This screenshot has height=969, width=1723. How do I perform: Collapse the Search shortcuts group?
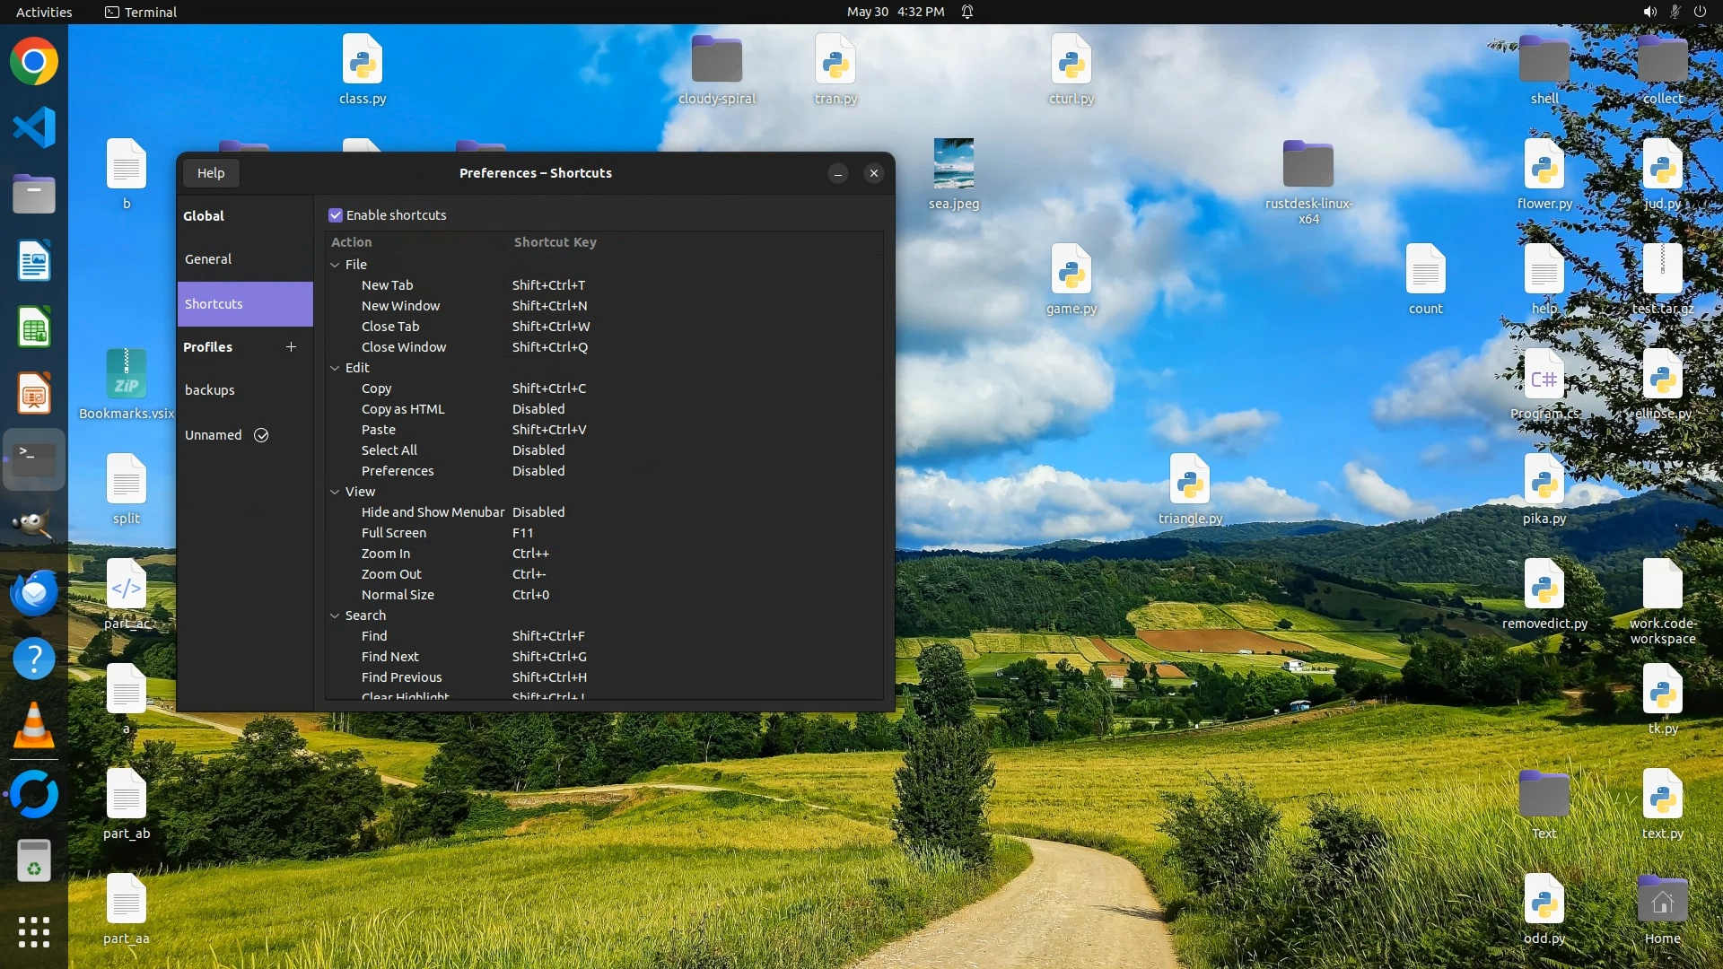tap(335, 615)
